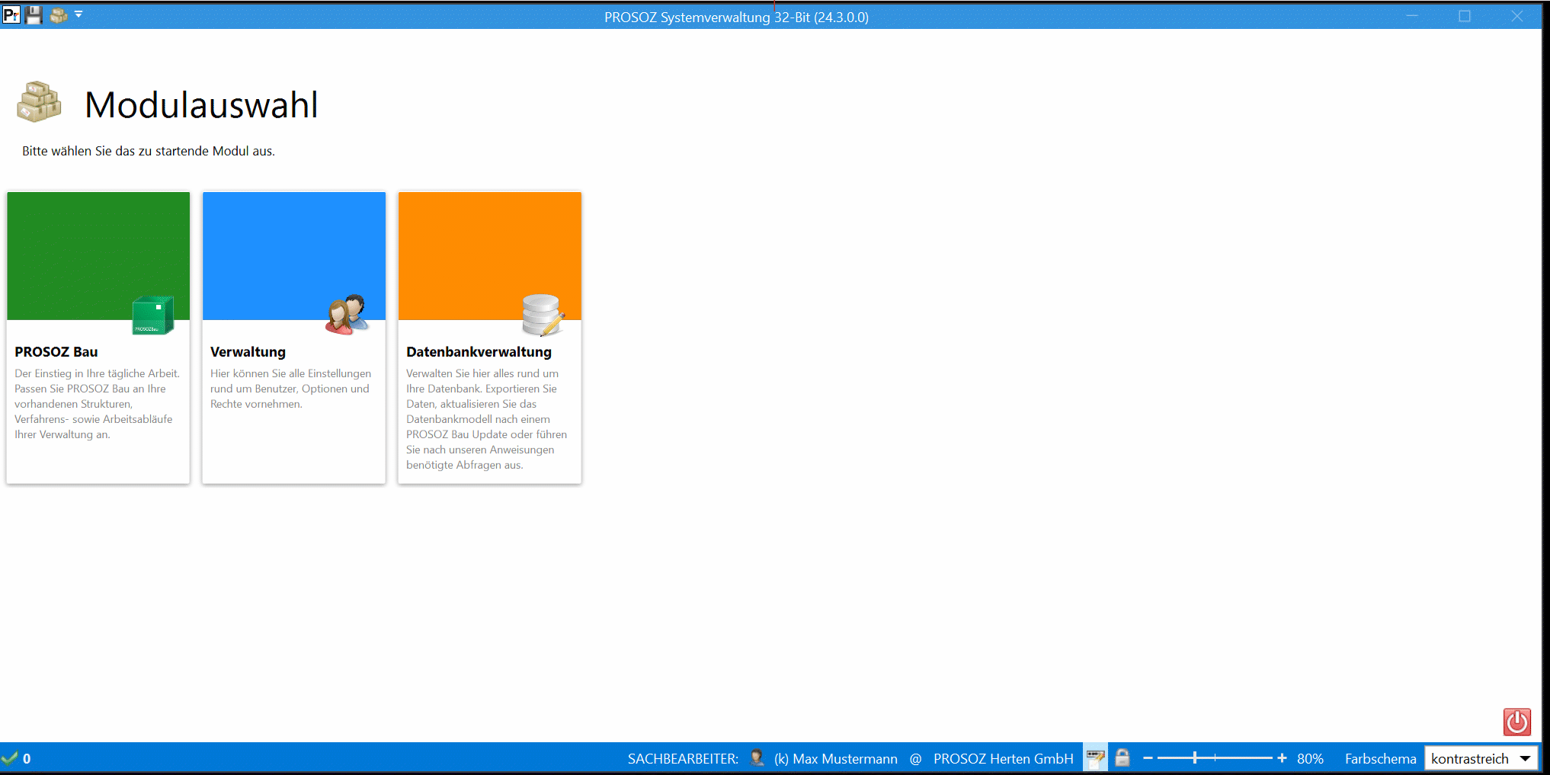Click the PROSOZ app icon in title bar
The height and width of the screenshot is (775, 1550).
click(x=11, y=14)
